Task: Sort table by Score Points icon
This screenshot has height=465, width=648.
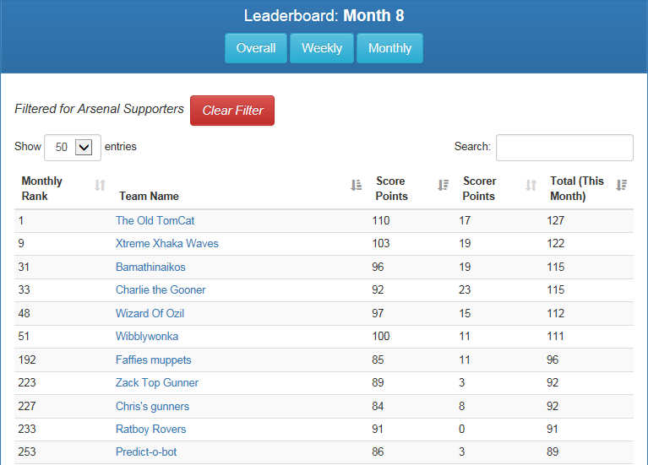Action: pyautogui.click(x=443, y=186)
